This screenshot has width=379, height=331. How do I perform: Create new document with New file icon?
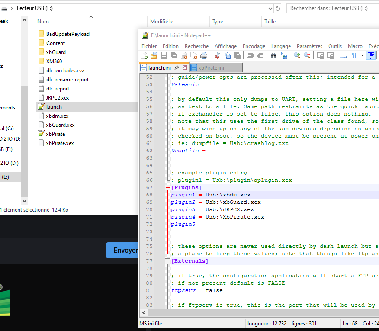coord(144,55)
